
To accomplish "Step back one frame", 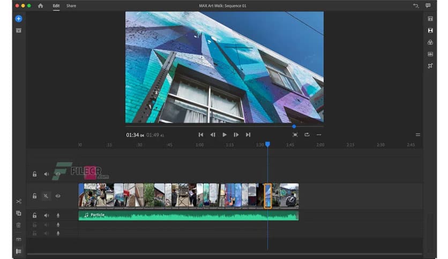I will 213,135.
